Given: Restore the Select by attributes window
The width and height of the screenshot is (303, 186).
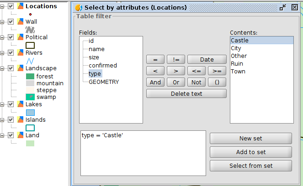Looking at the screenshot, I should [x=283, y=7].
